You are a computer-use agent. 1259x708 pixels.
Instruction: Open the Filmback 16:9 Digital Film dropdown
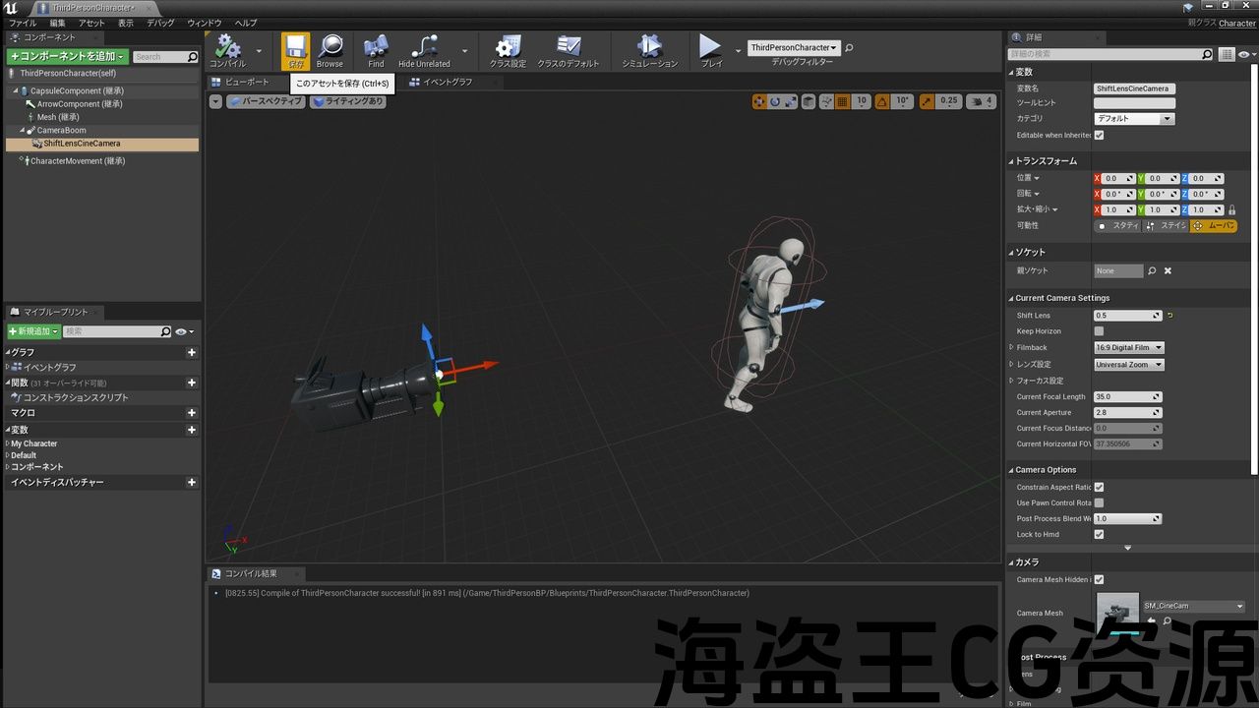tap(1128, 348)
